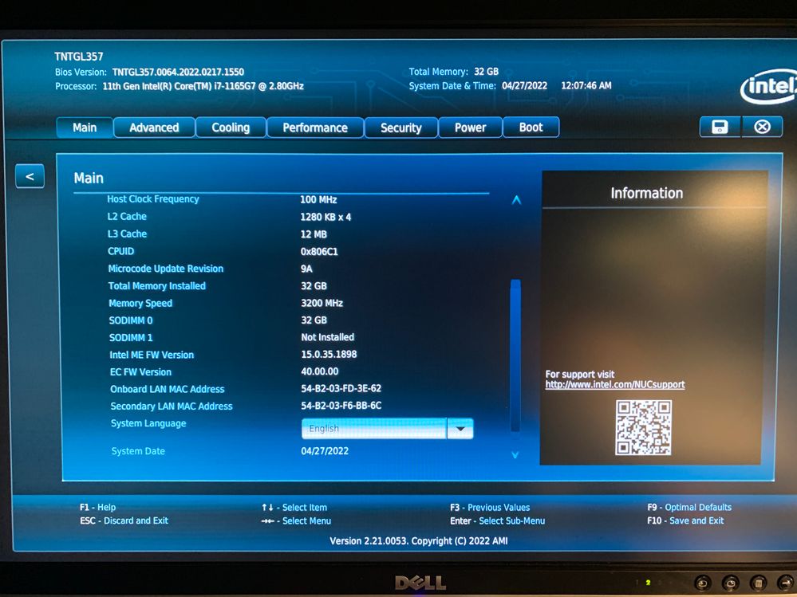Click the Not Installed value
The height and width of the screenshot is (597, 797).
327,337
